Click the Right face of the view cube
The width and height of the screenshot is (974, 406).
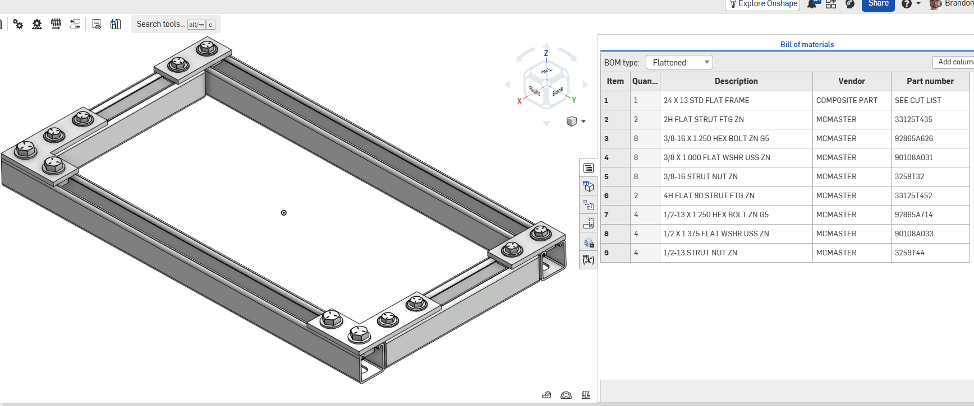point(534,90)
